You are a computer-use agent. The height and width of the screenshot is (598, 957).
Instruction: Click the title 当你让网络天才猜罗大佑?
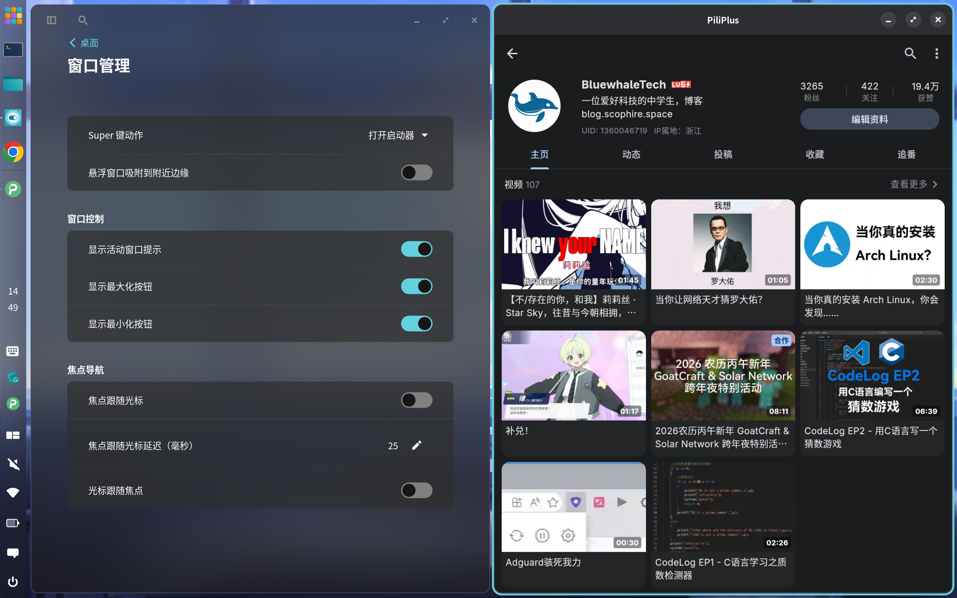point(709,300)
